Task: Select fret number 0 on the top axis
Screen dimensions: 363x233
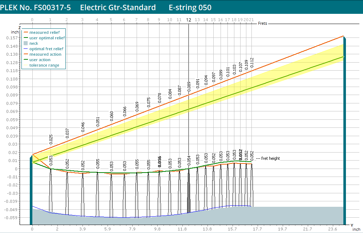Action: click(x=32, y=20)
